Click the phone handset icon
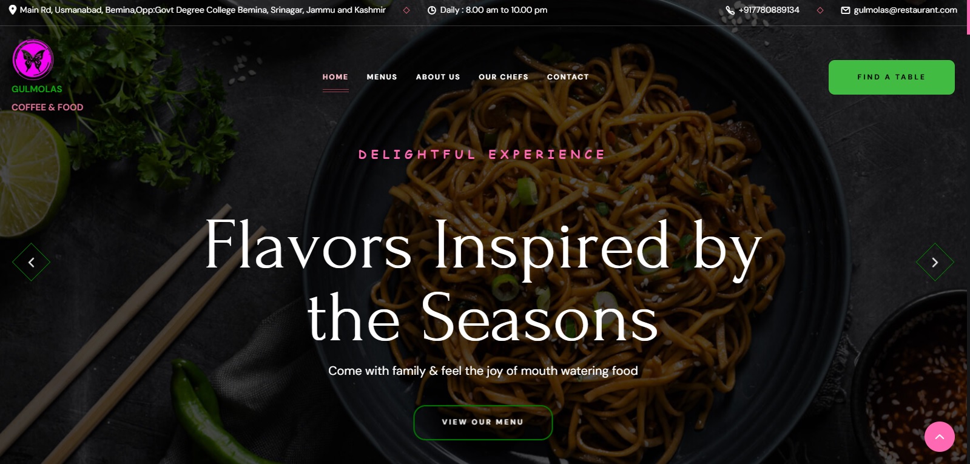970x464 pixels. (x=730, y=10)
